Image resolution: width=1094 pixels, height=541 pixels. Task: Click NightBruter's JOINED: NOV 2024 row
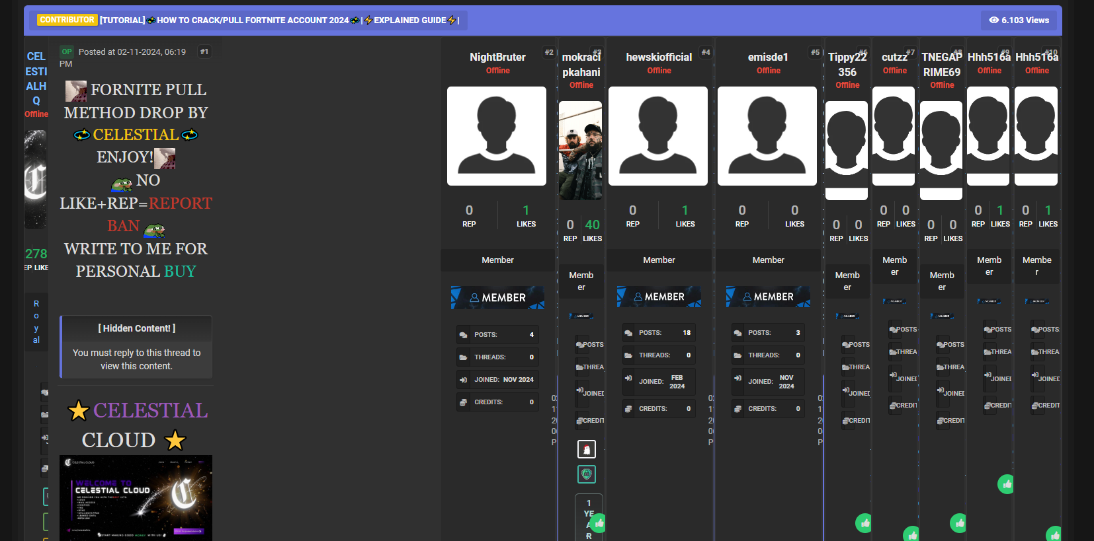click(x=497, y=380)
